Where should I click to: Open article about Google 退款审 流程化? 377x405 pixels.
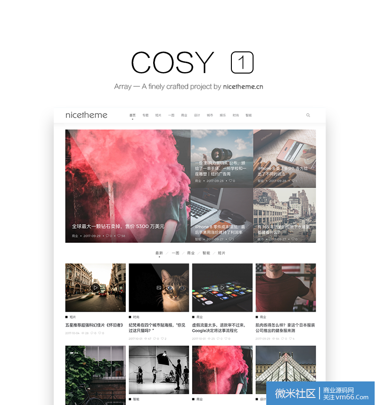coord(219,328)
